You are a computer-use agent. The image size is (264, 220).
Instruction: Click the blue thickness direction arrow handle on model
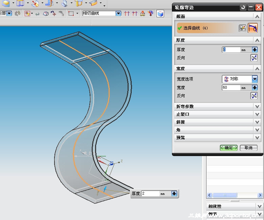pos(105,189)
